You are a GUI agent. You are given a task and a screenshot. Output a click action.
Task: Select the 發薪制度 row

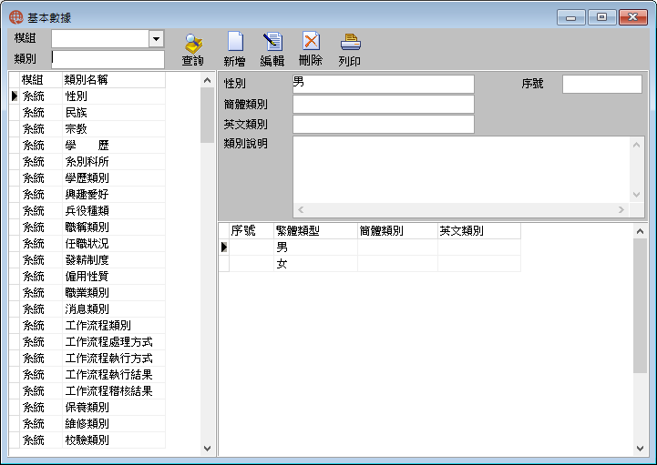point(87,260)
